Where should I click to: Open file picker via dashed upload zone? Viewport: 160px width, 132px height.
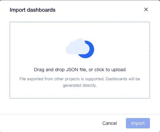[80, 60]
